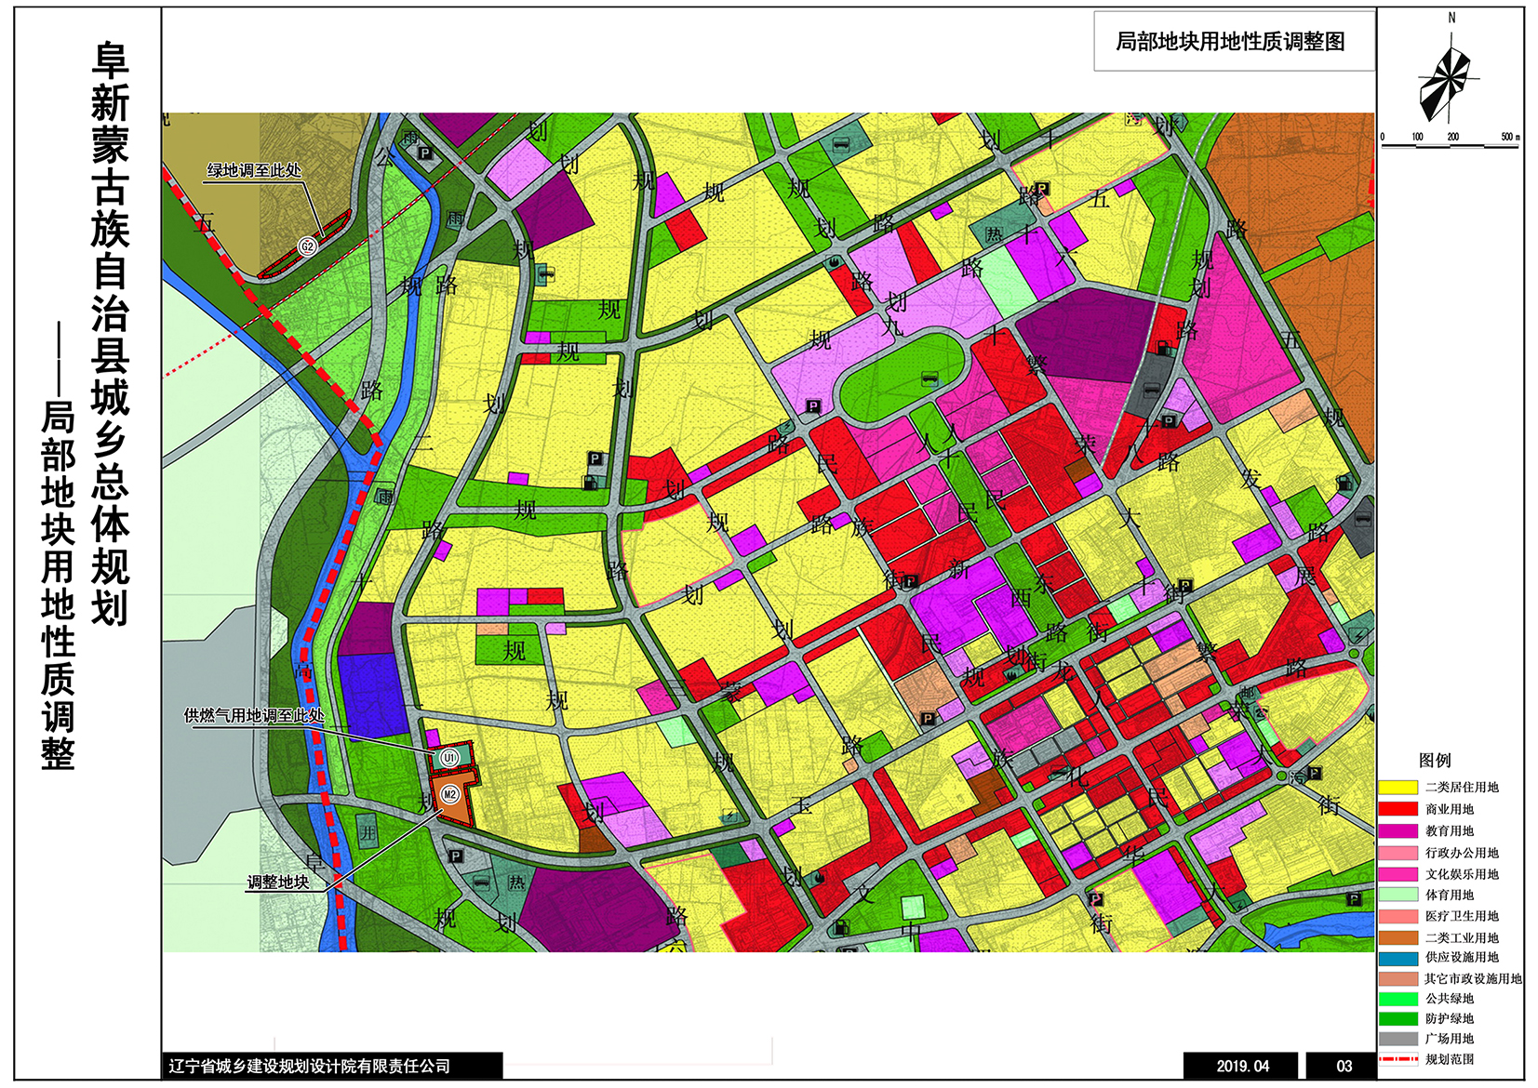Click the 热 heating facility icon near the bottom-left
The height and width of the screenshot is (1088, 1538).
(x=516, y=882)
